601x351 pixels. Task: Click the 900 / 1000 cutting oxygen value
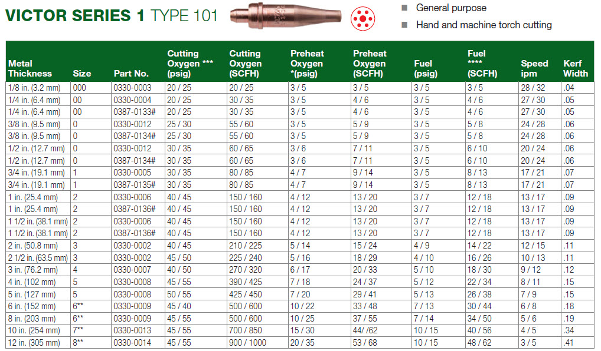247,343
